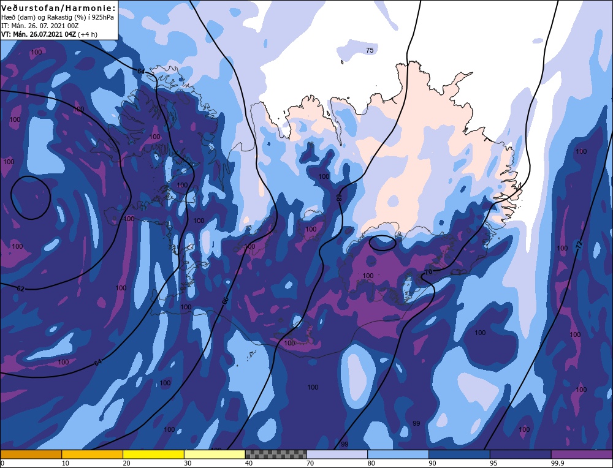Click the legend value '30'
The width and height of the screenshot is (613, 468).
point(188,463)
